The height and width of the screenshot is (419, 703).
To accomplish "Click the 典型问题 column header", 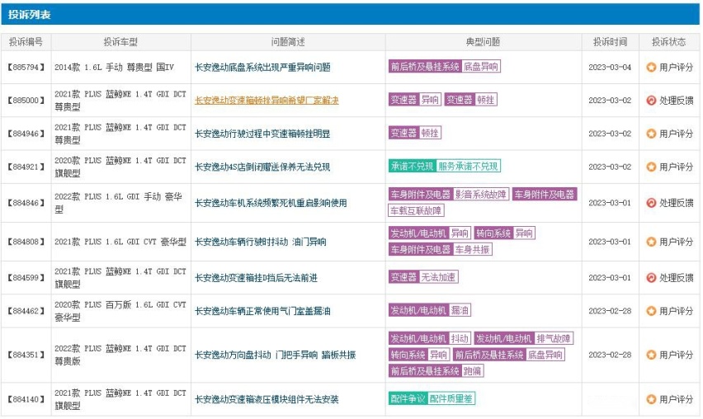I will (484, 42).
